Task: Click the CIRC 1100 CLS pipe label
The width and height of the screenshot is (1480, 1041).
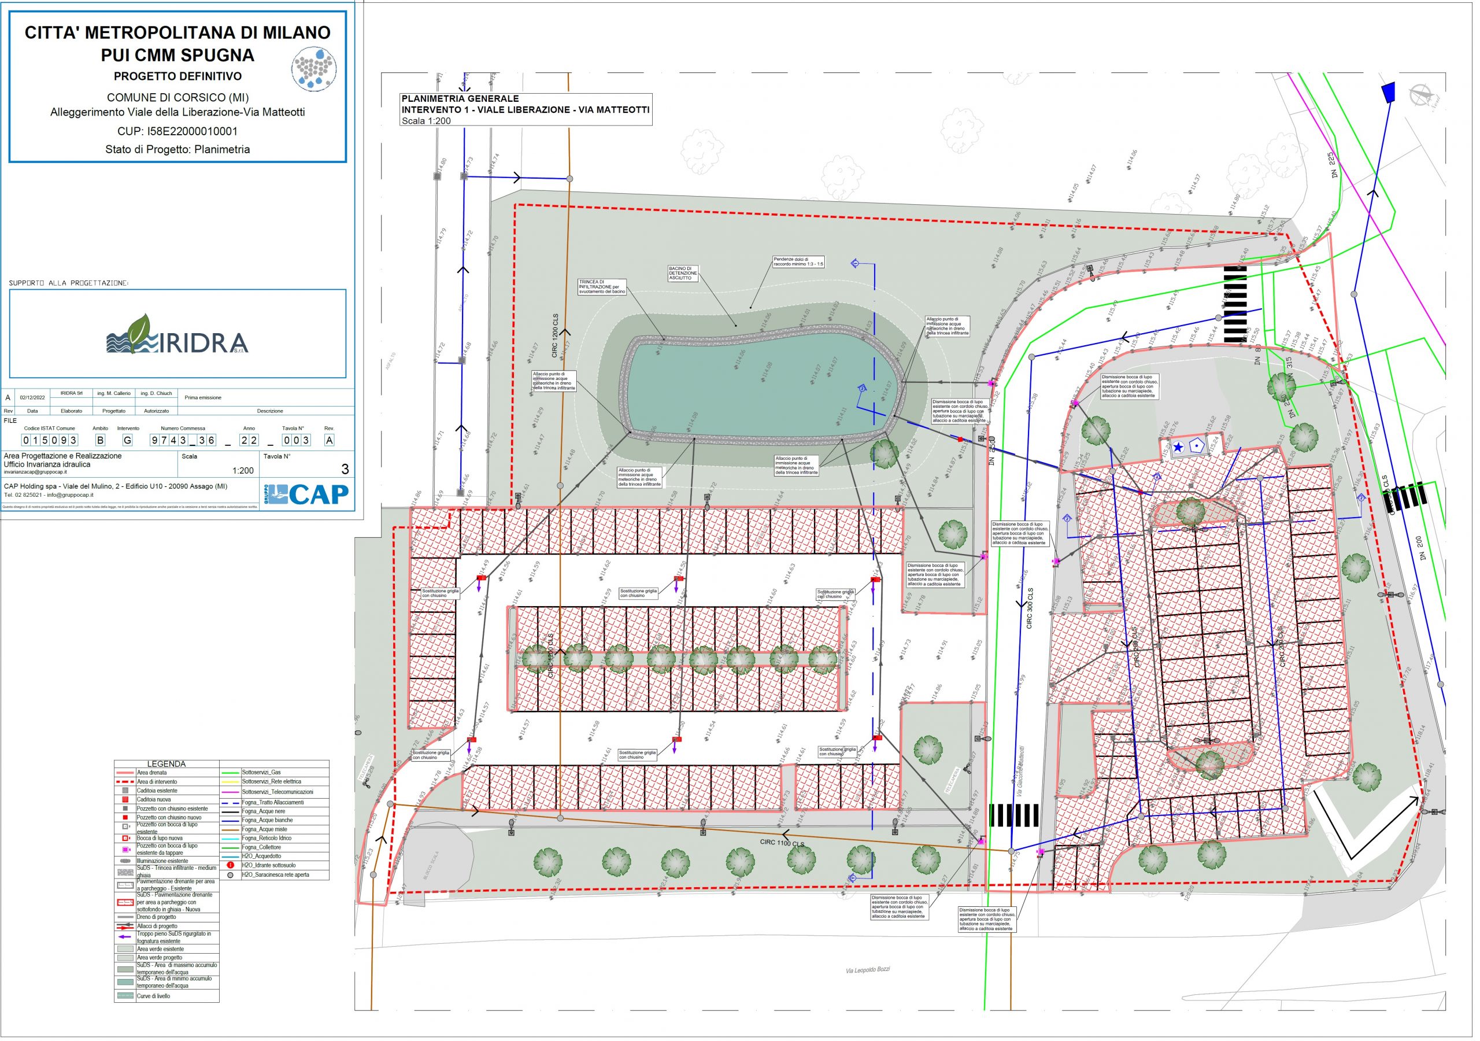Action: pyautogui.click(x=782, y=843)
